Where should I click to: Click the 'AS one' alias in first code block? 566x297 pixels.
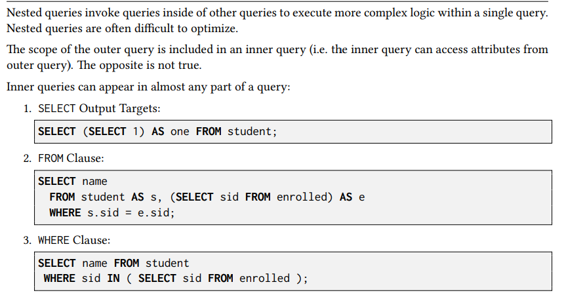pyautogui.click(x=171, y=131)
